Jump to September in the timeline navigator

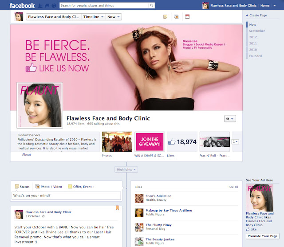[x=257, y=31]
